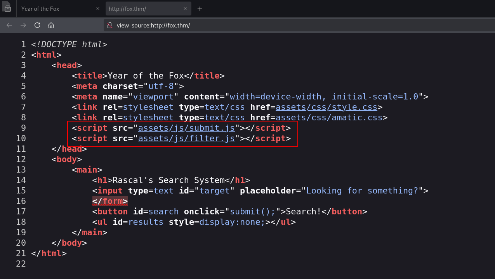
Task: Open the sidebar icon at top left
Action: pos(7,8)
